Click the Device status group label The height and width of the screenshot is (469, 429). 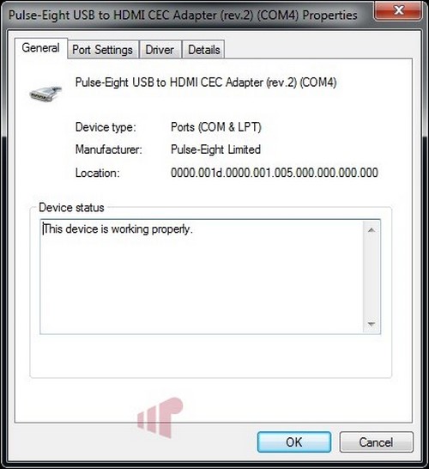71,207
